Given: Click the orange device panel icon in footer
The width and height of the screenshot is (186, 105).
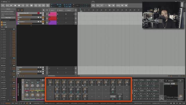Looking at the screenshot, I should (27, 103).
